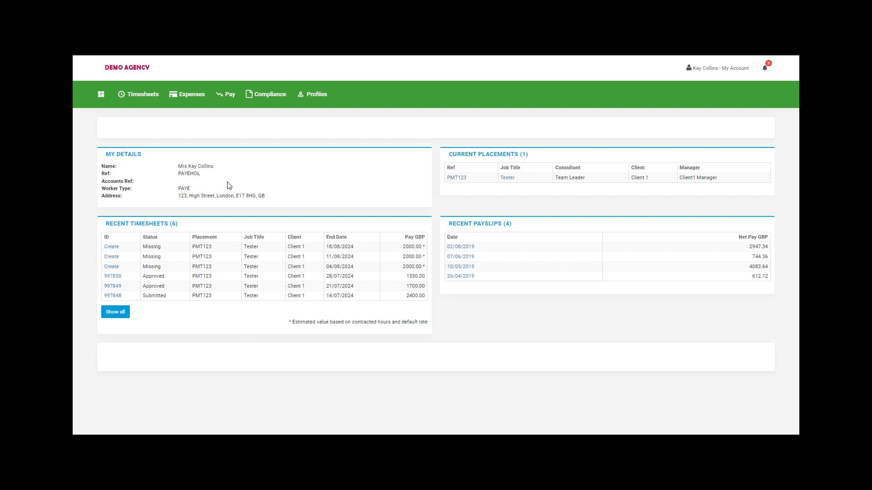The image size is (872, 490).
Task: View payslip dated 02/08/2019
Action: pyautogui.click(x=461, y=246)
